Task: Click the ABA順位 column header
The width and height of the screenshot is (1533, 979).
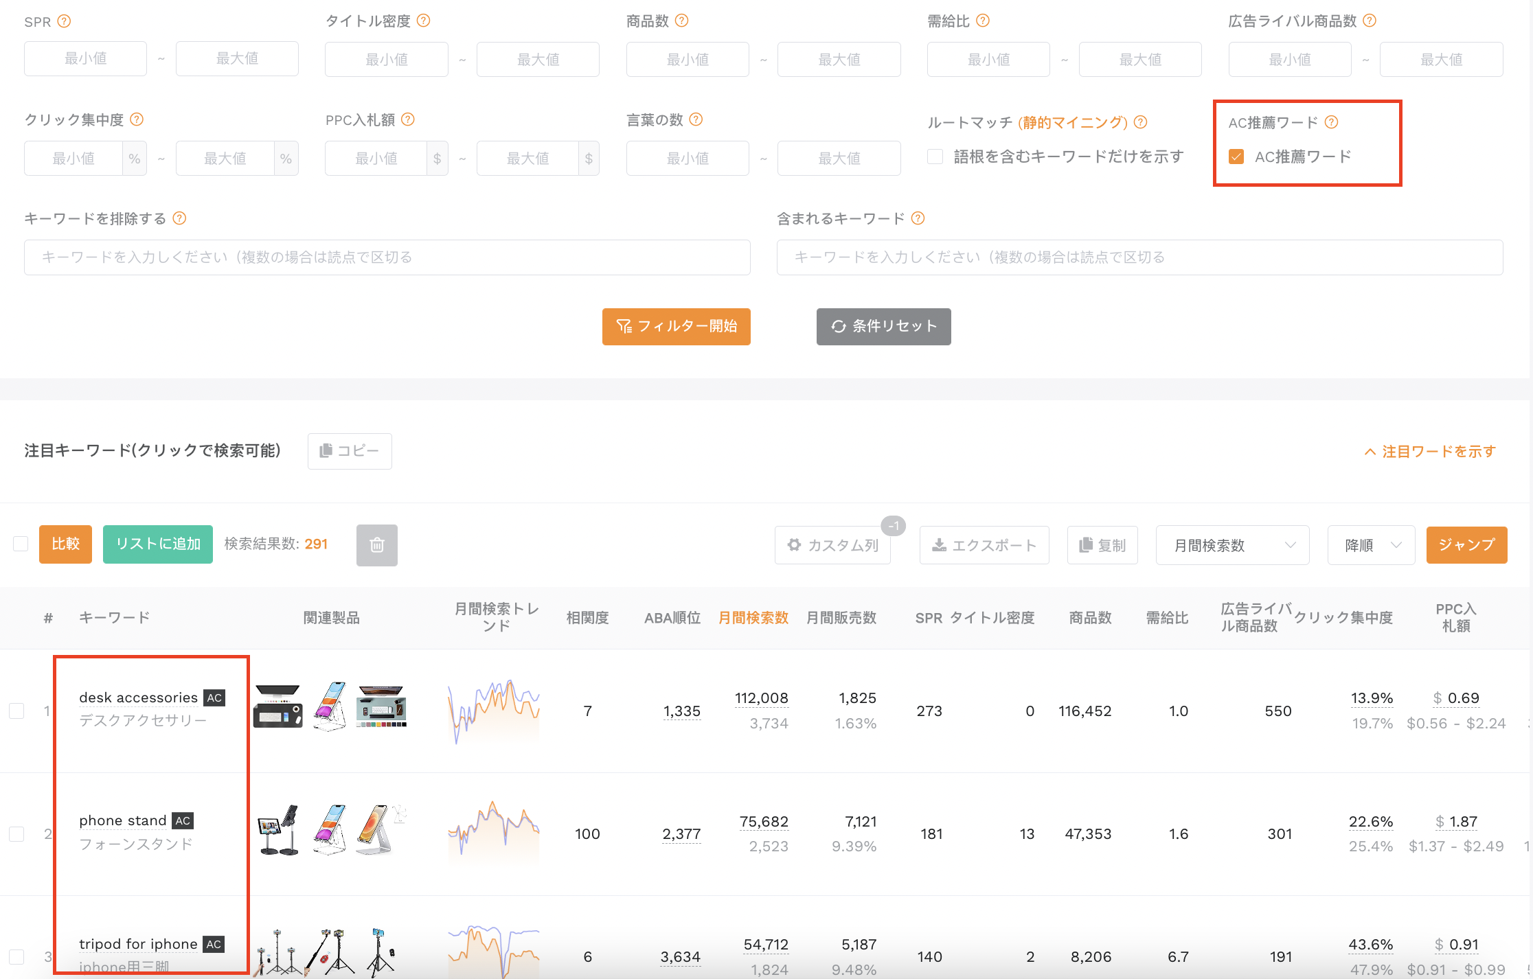Action: click(672, 617)
